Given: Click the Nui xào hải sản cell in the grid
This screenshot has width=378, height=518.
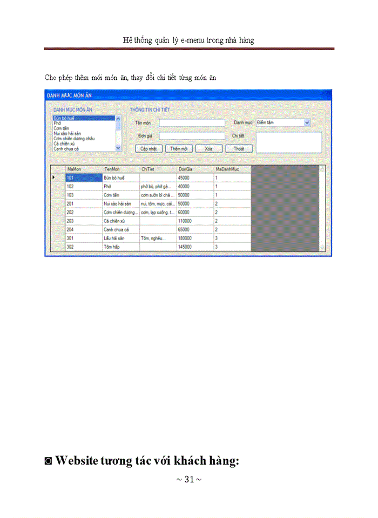Looking at the screenshot, I should point(121,203).
